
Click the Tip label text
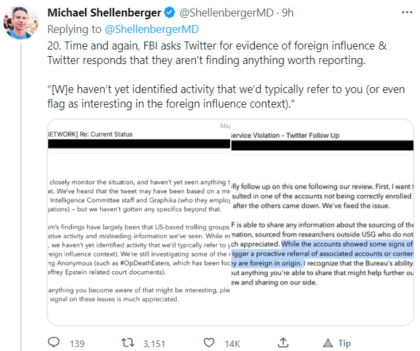[x=344, y=343]
